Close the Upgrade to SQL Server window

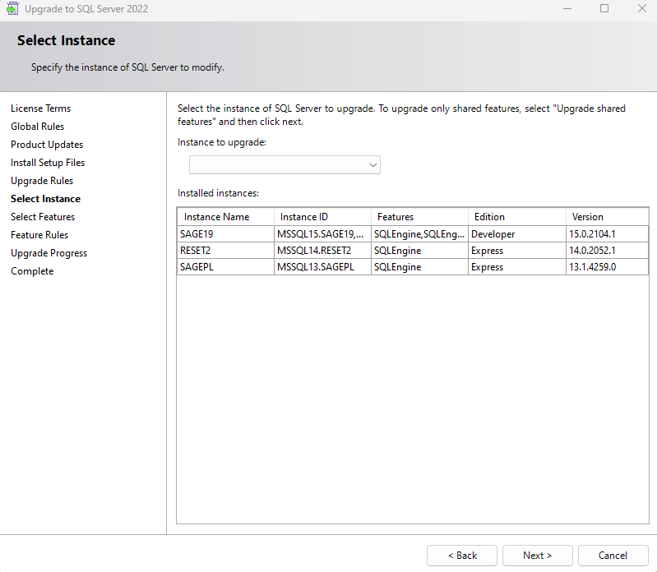click(641, 8)
